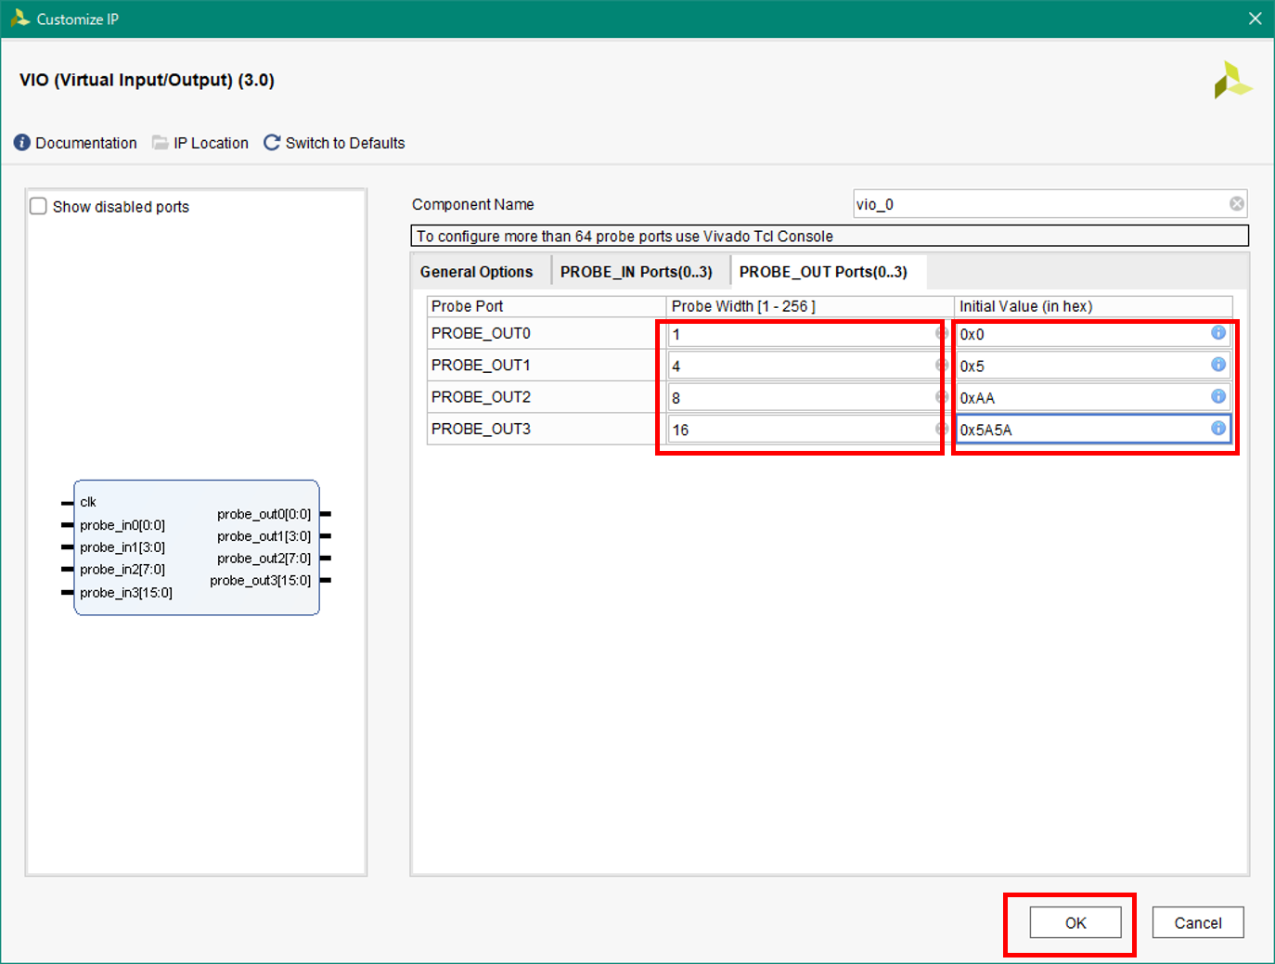Select the PROBE_OUT0 row label
Viewport: 1275px width, 964px height.
481,333
